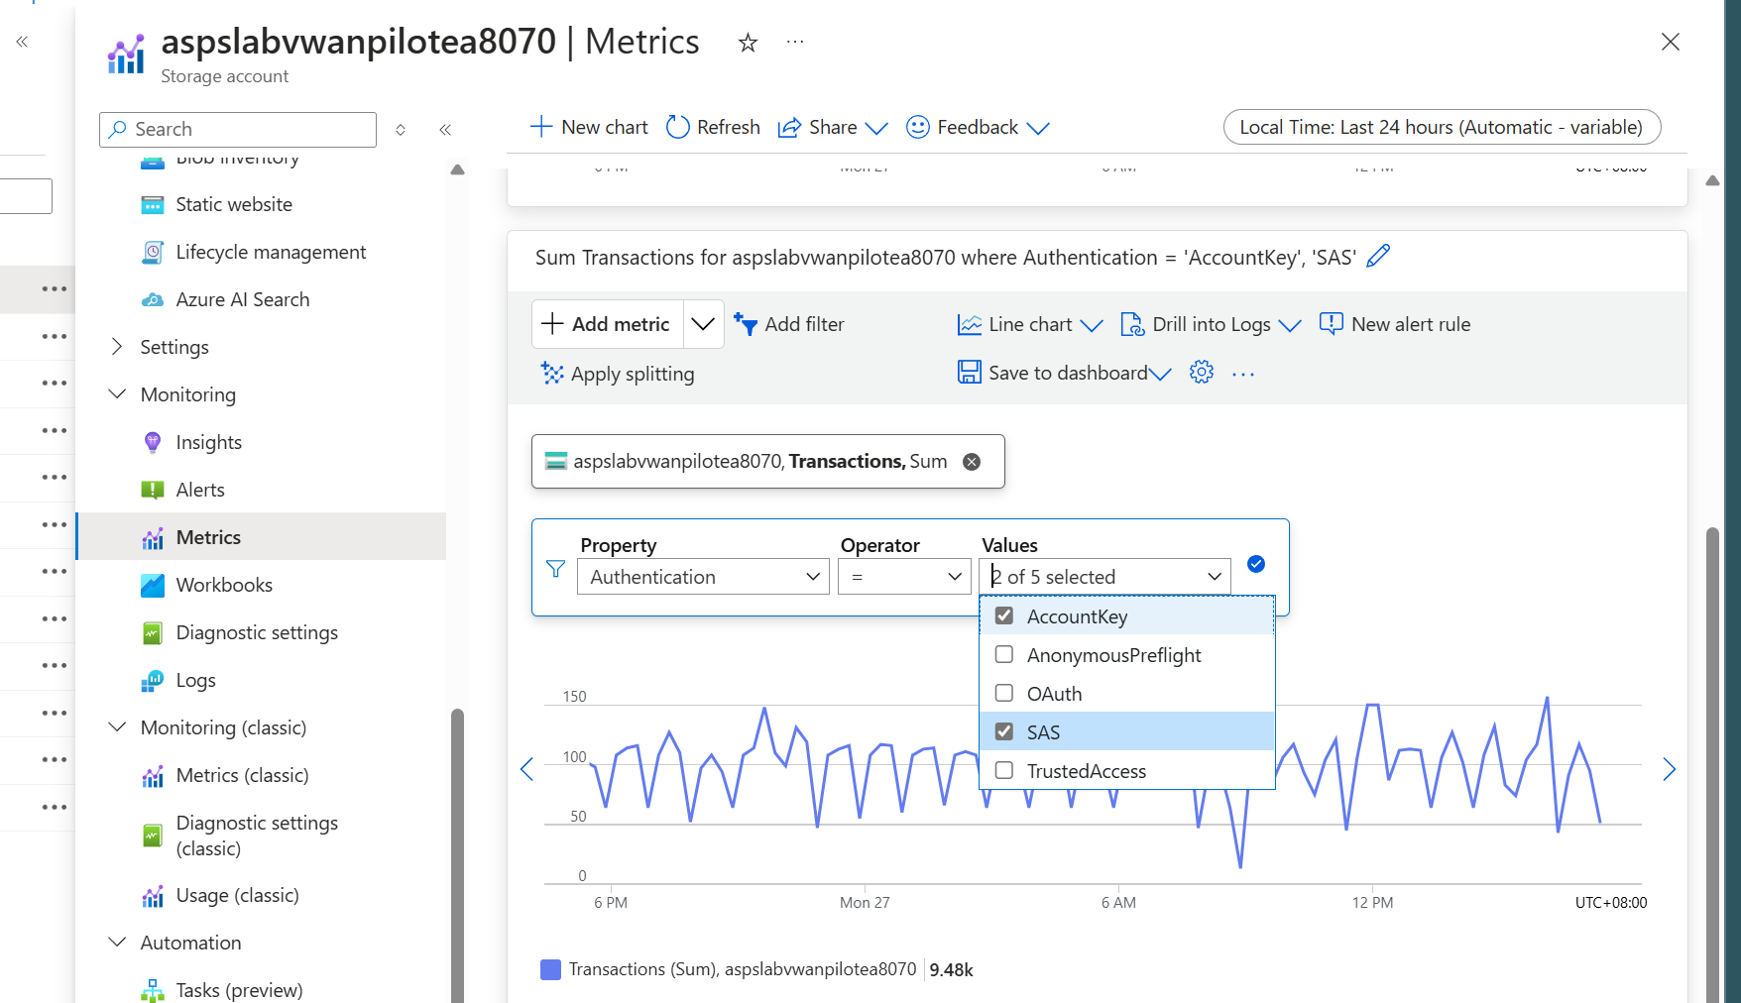The height and width of the screenshot is (1003, 1741).
Task: Expand the Settings section
Action: (117, 346)
